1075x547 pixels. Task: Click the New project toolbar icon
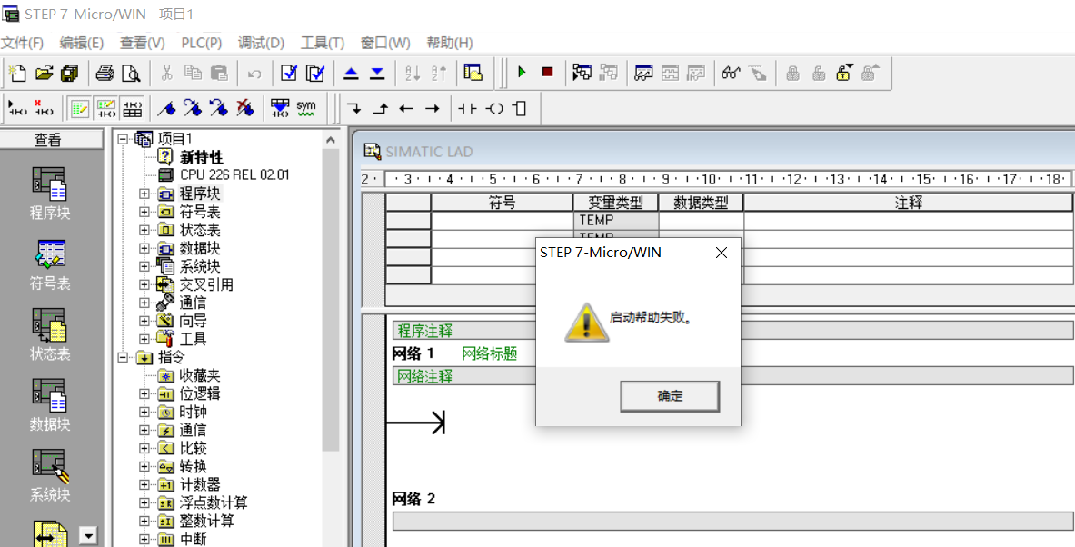point(17,73)
